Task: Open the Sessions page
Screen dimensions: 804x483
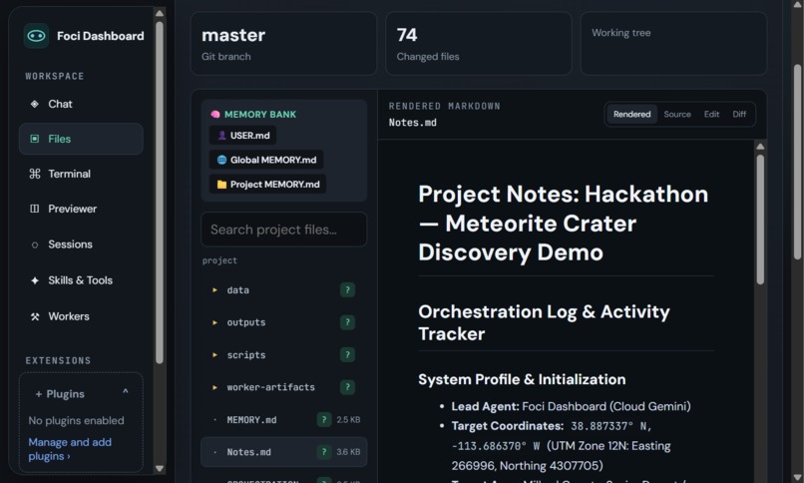Action: pos(81,244)
